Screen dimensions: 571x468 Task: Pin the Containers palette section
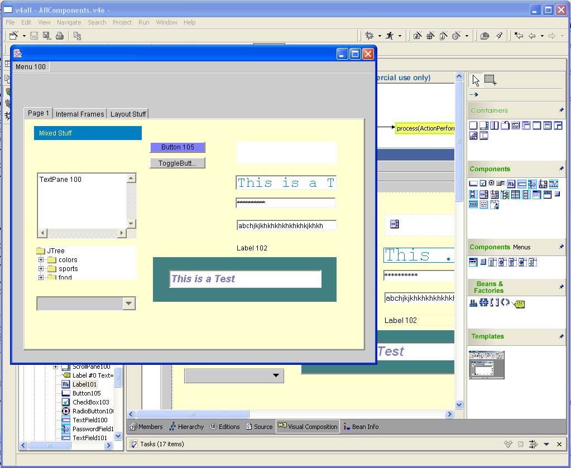(x=561, y=110)
